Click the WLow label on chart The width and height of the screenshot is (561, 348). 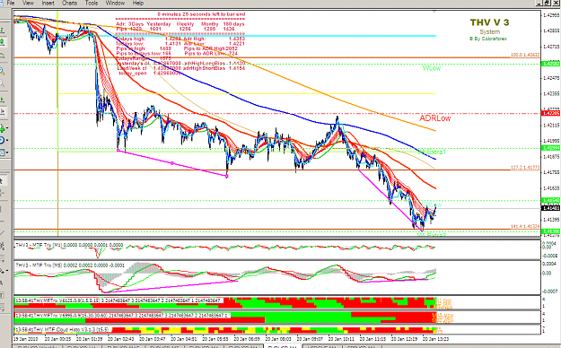[x=432, y=68]
